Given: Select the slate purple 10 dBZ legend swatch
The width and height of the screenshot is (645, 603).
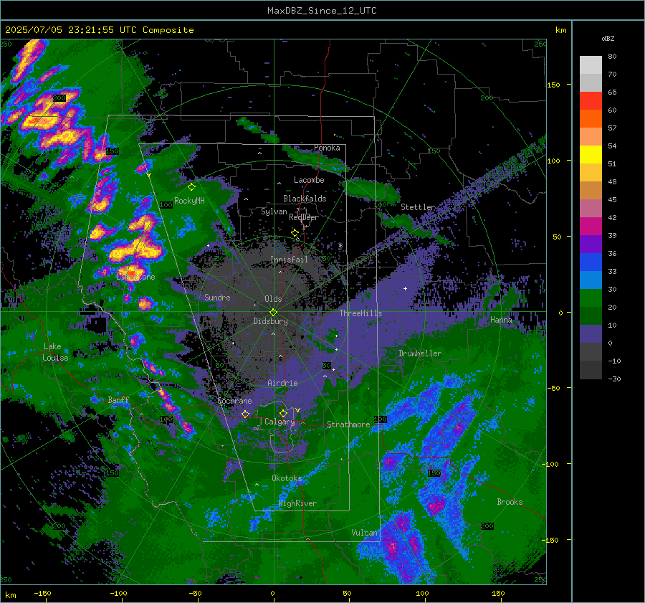Looking at the screenshot, I should pyautogui.click(x=591, y=334).
